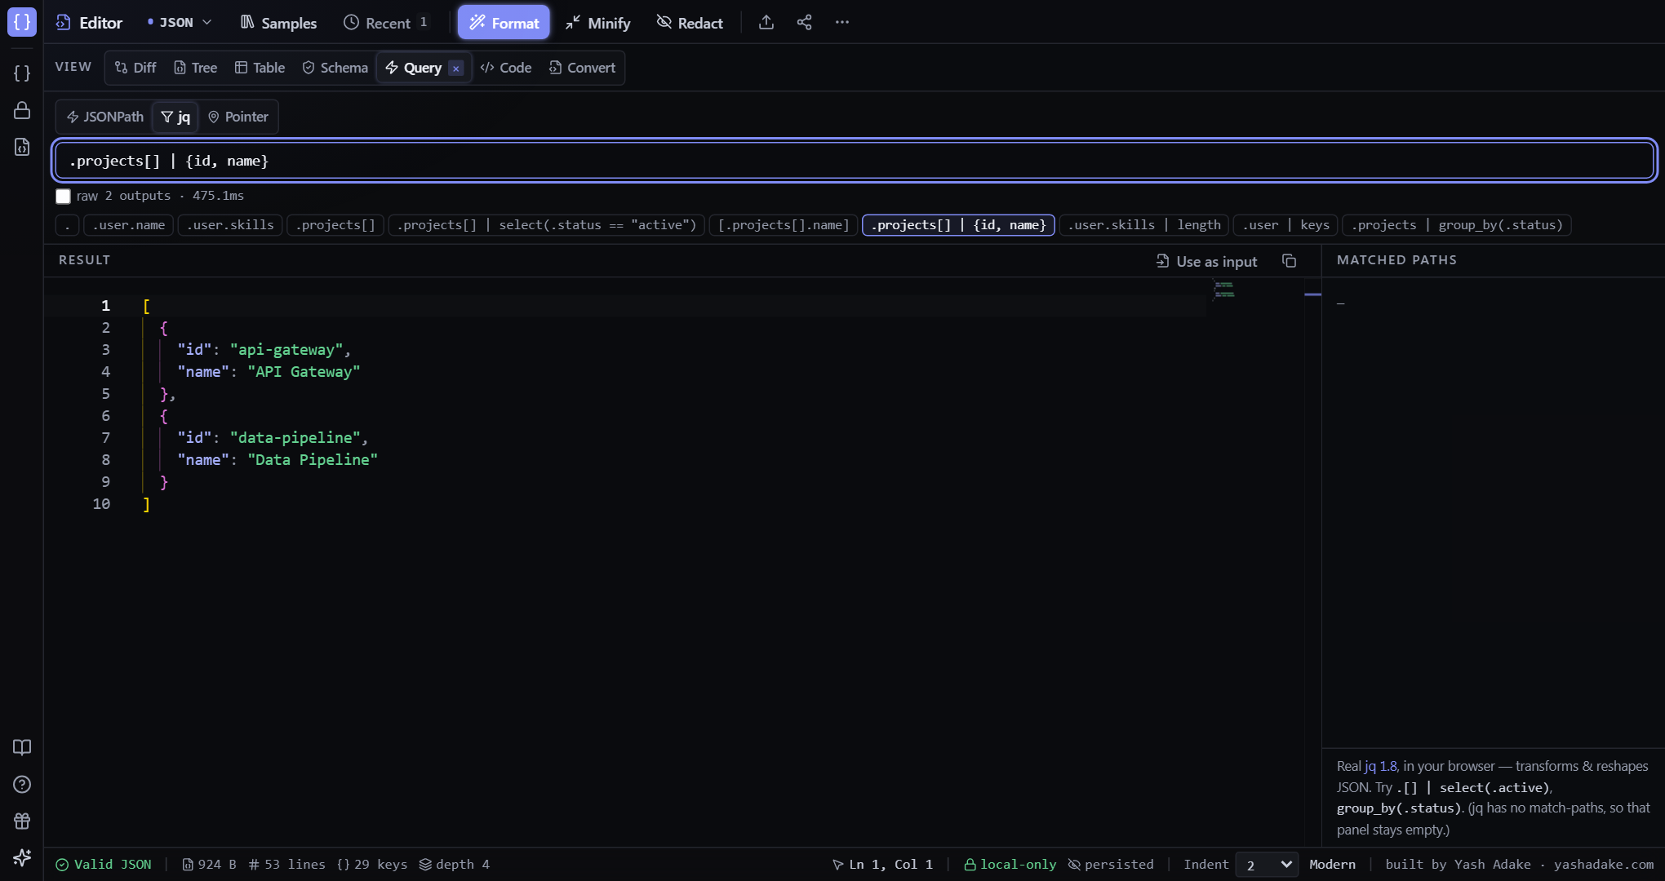Switch to the Code view
Viewport: 1665px width, 881px height.
pos(506,68)
